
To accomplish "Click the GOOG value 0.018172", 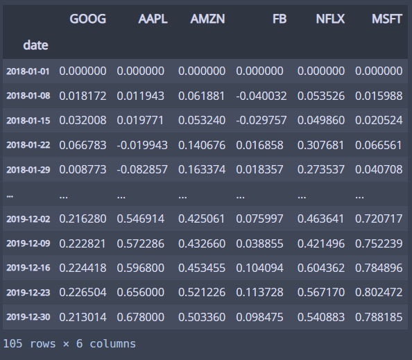I will pyautogui.click(x=83, y=96).
